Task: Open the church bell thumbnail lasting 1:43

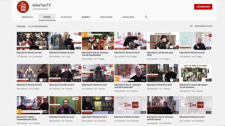Action: 98,73
